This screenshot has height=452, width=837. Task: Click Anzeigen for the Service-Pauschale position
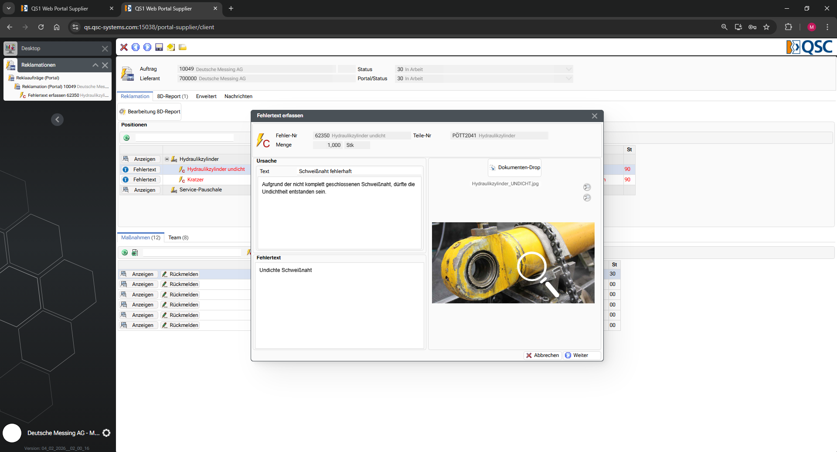[x=140, y=190]
